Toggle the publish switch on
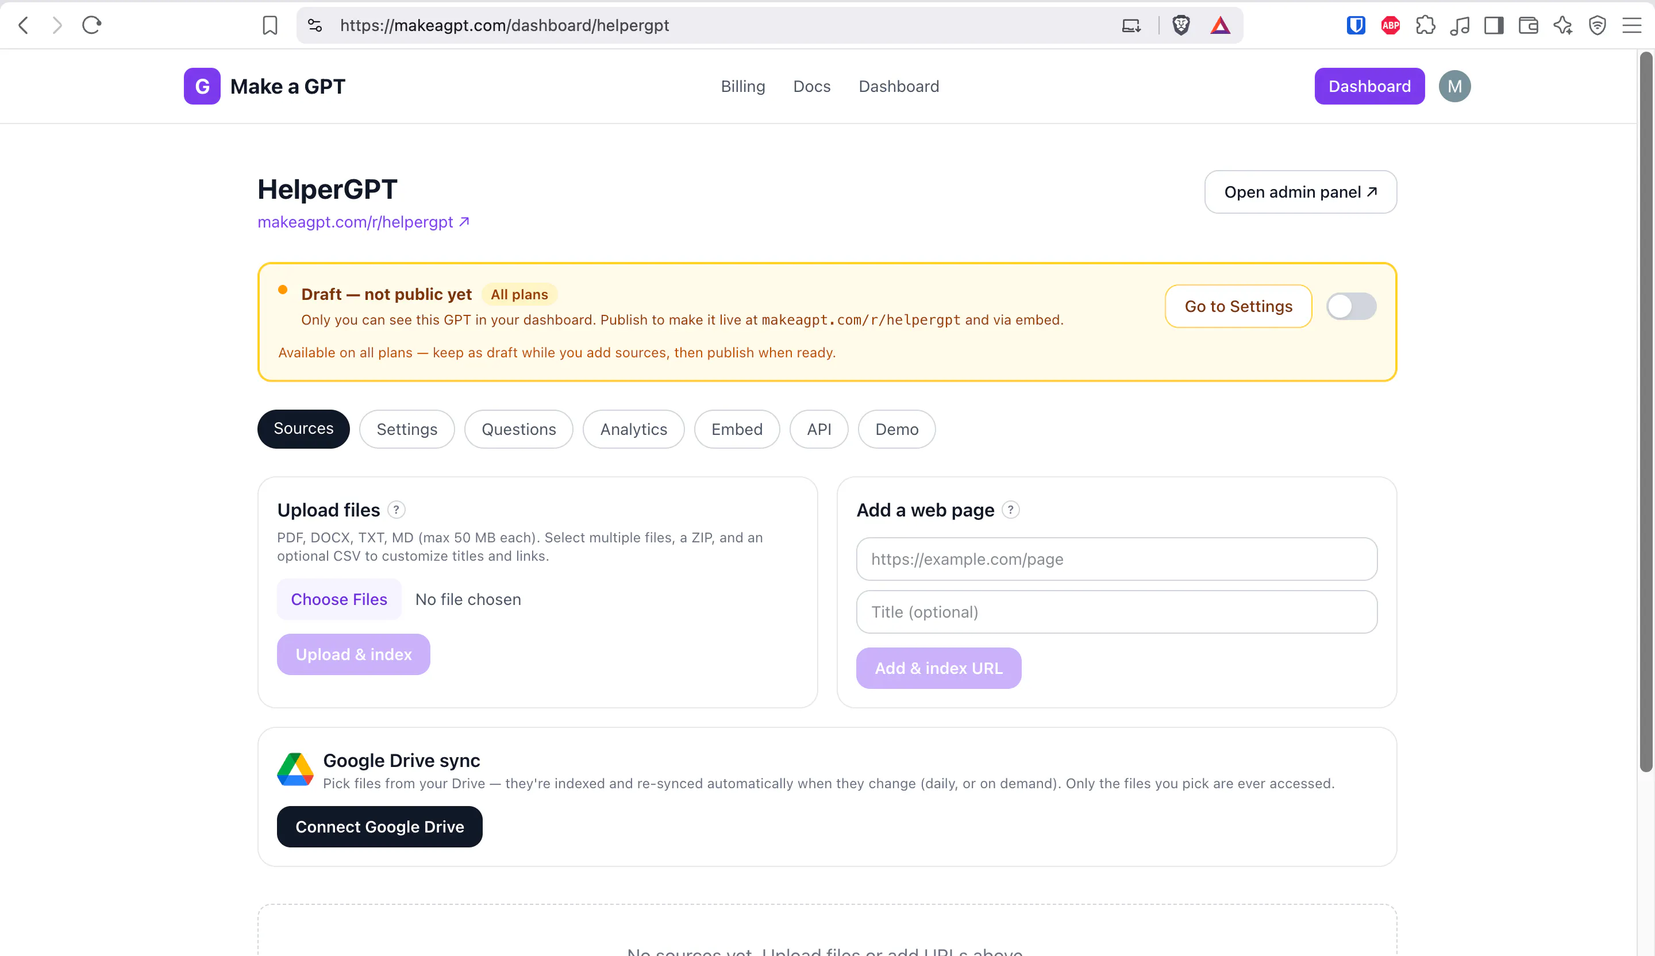The width and height of the screenshot is (1655, 956). (x=1352, y=307)
